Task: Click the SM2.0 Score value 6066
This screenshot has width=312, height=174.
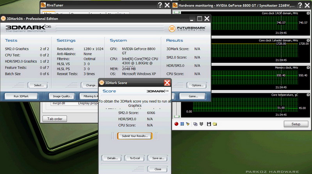Action: (x=151, y=113)
